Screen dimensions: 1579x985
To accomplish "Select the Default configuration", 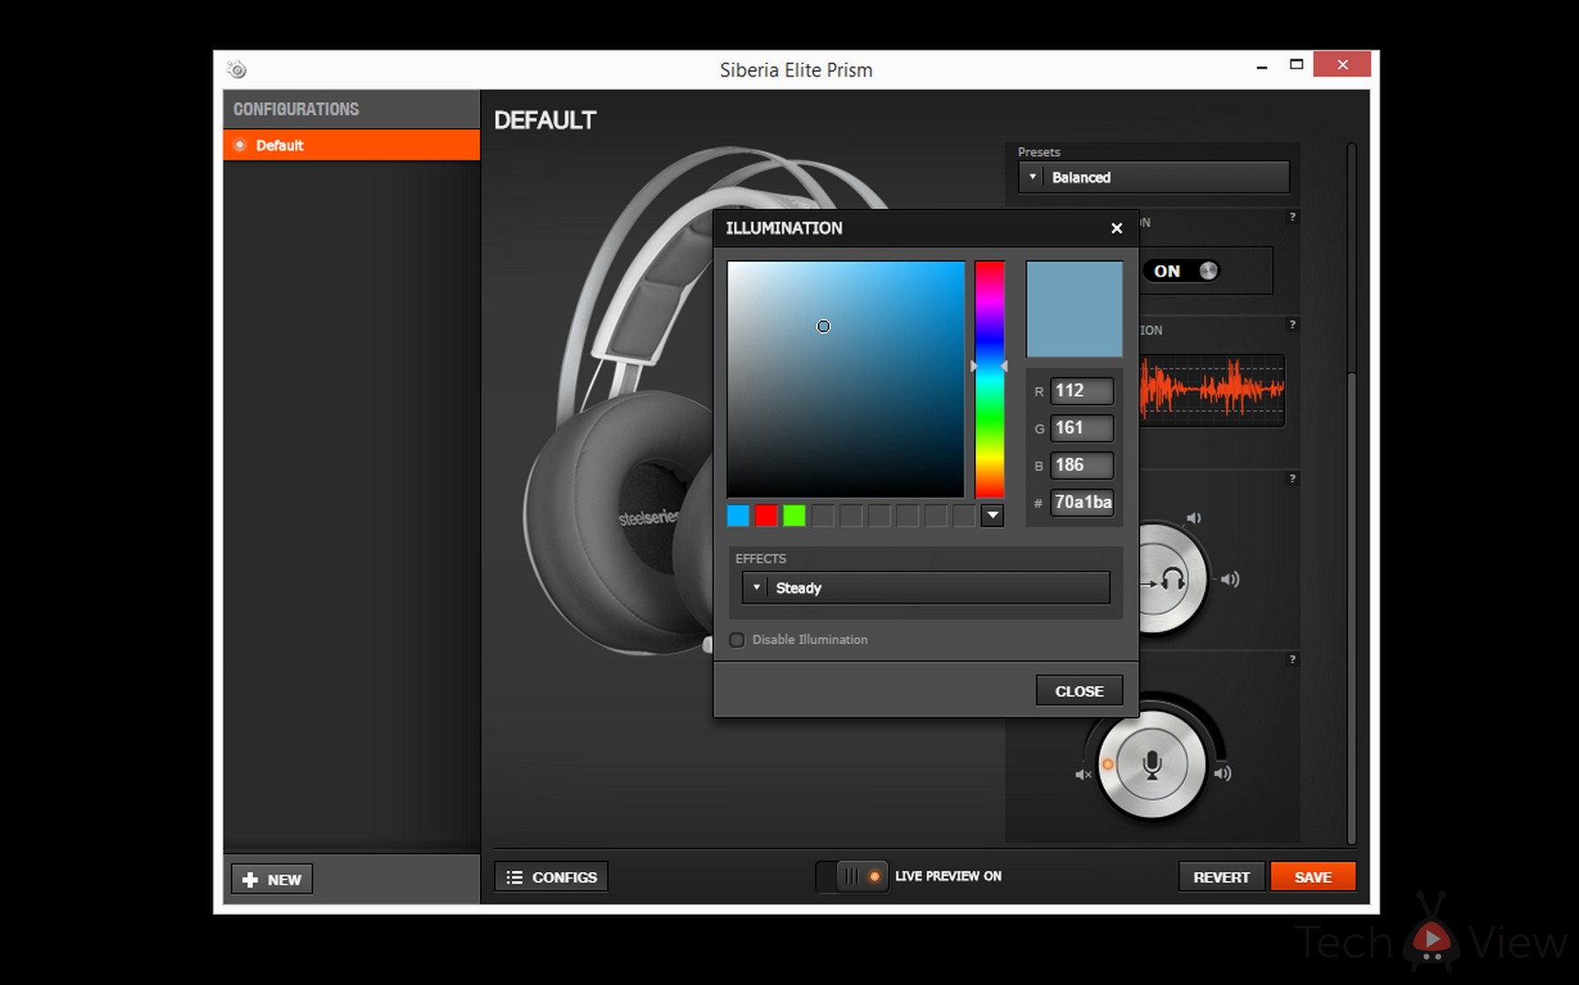I will tap(351, 145).
